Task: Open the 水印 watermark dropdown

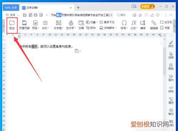Action: tap(45, 25)
